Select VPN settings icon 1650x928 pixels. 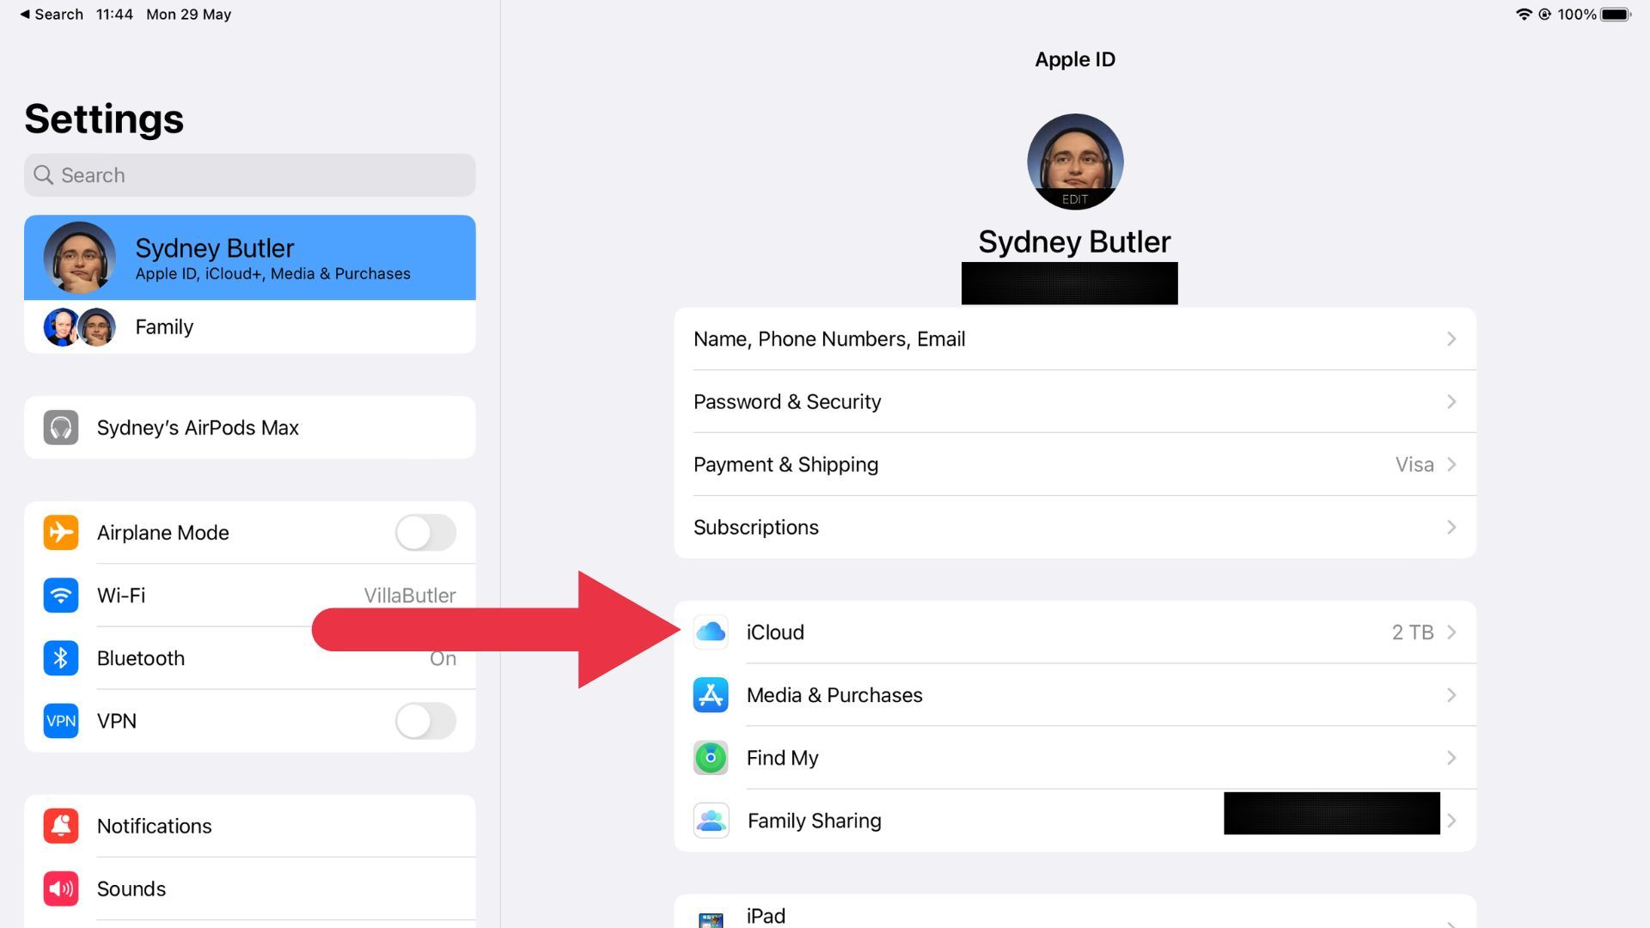coord(60,721)
